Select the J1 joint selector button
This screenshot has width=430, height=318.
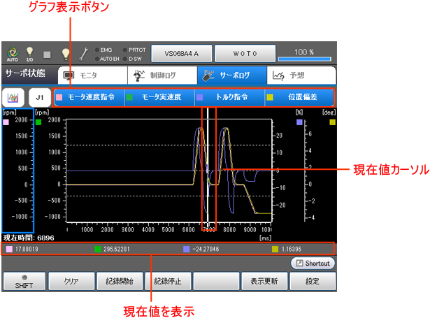click(39, 97)
